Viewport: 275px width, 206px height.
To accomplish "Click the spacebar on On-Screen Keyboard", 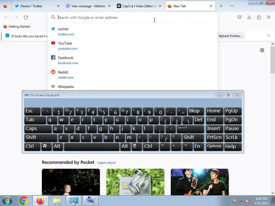I will point(92,147).
